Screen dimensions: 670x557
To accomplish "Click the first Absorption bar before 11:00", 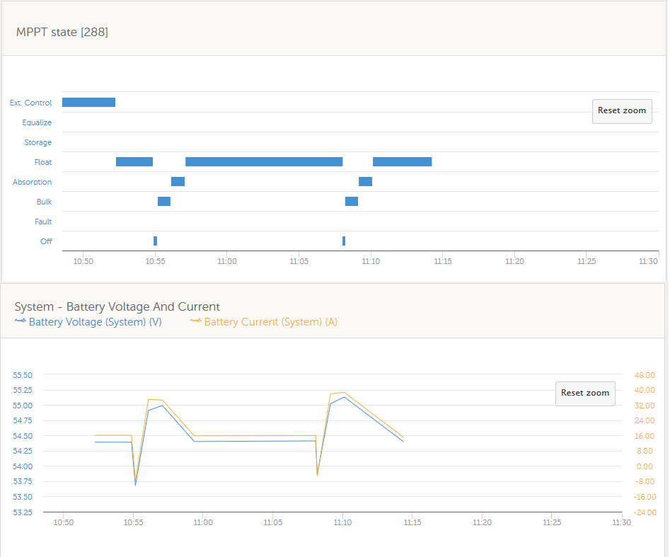I will 178,182.
